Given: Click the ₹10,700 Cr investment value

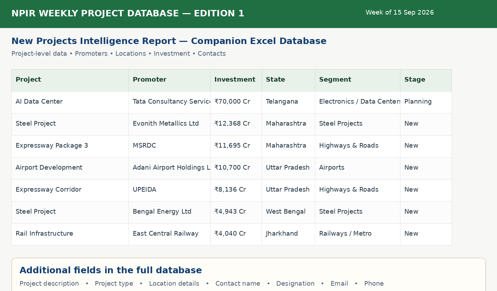Looking at the screenshot, I should coord(232,168).
